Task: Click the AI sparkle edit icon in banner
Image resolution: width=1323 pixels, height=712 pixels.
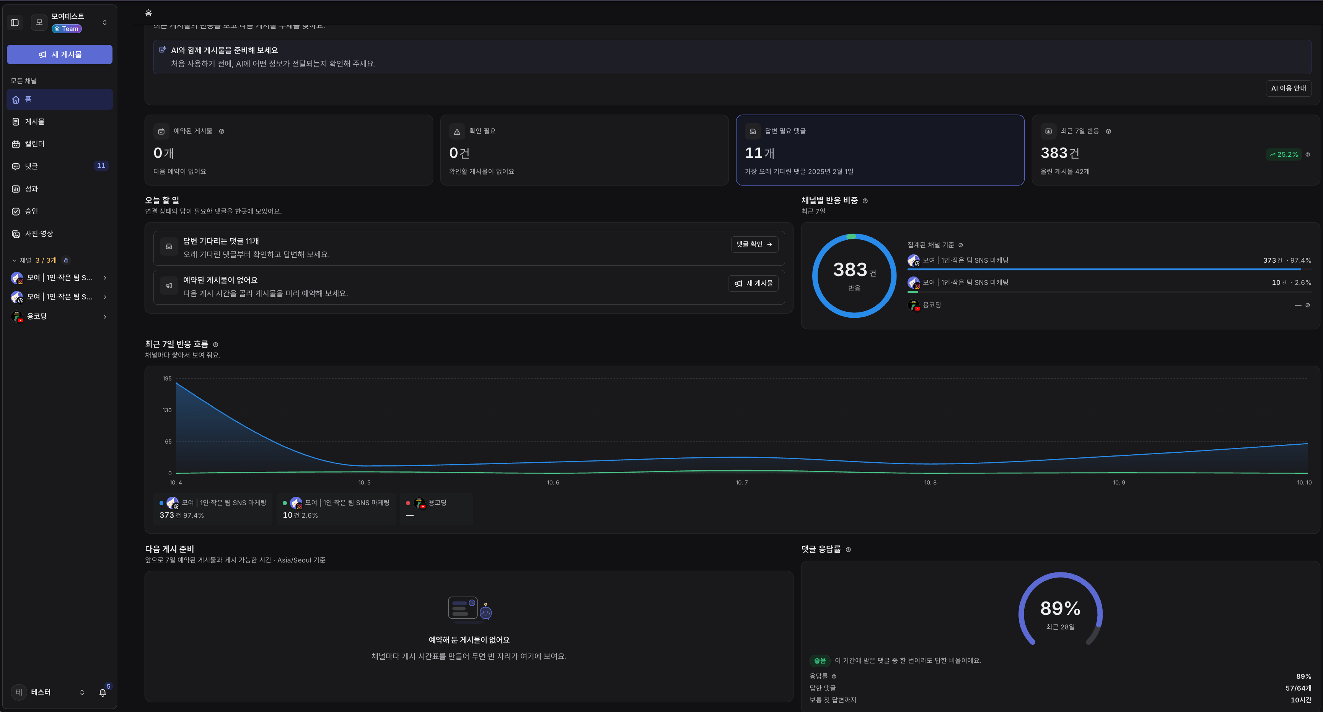Action: 163,50
